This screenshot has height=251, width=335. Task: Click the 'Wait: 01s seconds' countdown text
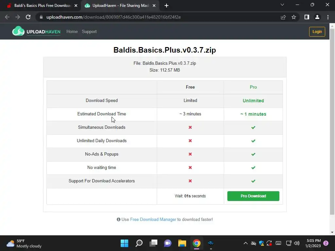pyautogui.click(x=190, y=196)
